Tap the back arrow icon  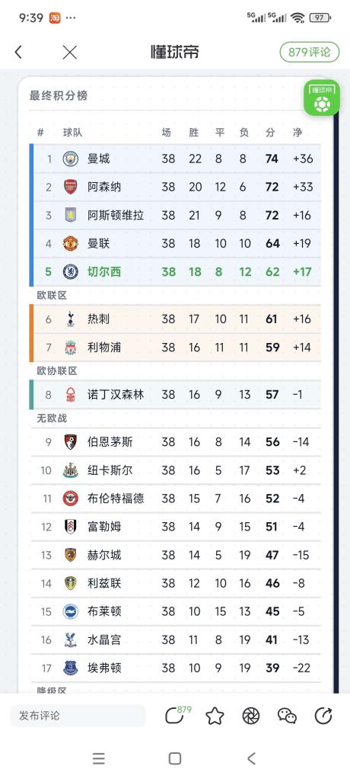[18, 52]
